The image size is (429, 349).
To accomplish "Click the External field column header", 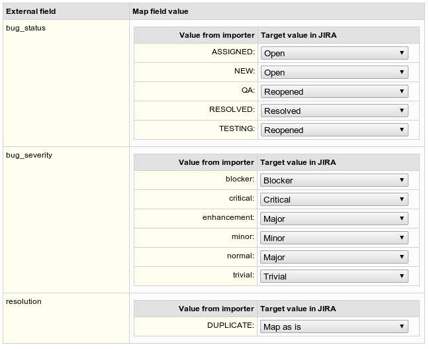I will (x=31, y=11).
